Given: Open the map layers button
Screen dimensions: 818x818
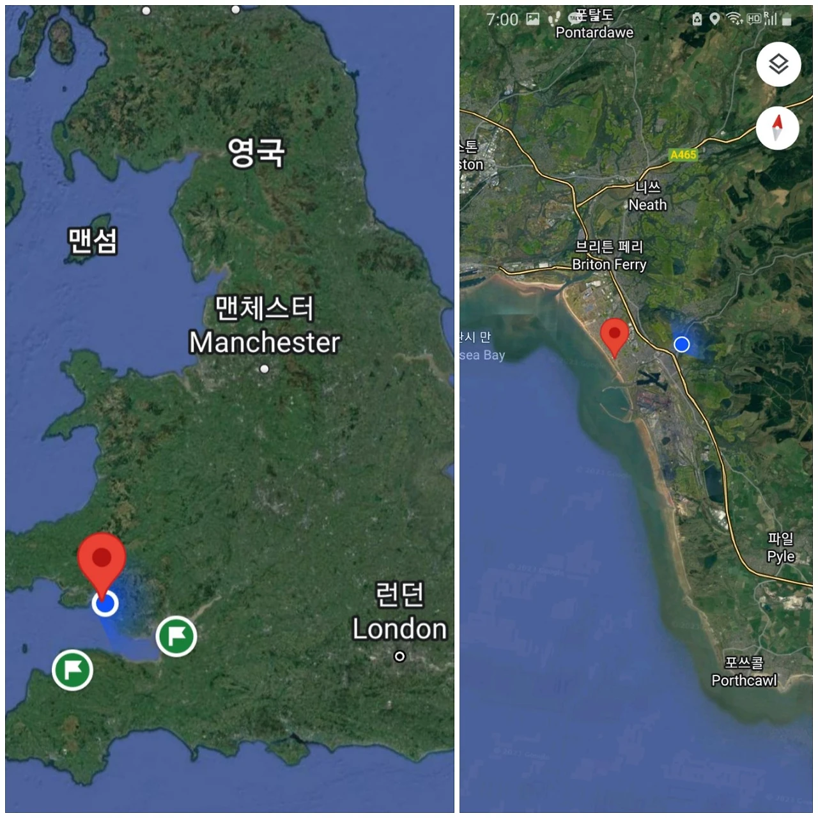Looking at the screenshot, I should [x=778, y=65].
